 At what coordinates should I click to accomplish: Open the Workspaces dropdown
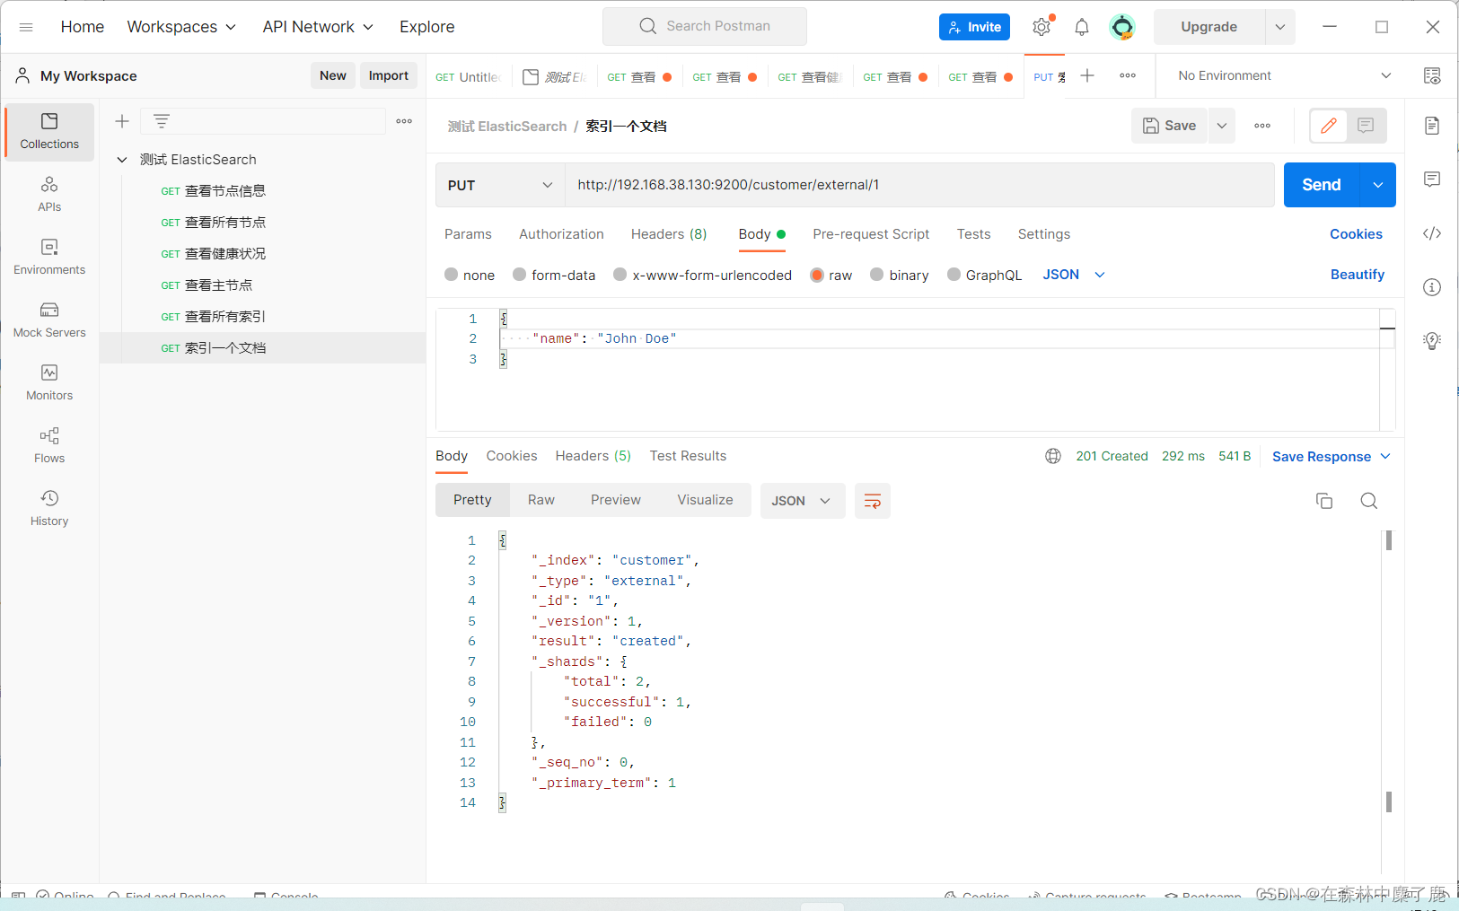(181, 27)
